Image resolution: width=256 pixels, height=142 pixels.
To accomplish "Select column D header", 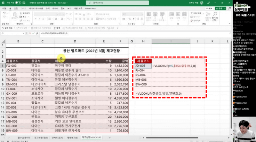I will 75,41.
